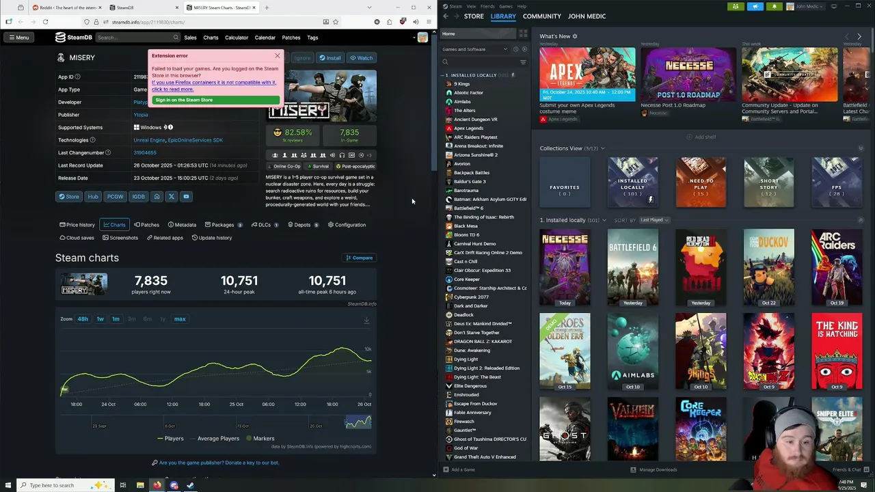Open What's New settings gear
Image resolution: width=875 pixels, height=492 pixels.
pos(575,36)
